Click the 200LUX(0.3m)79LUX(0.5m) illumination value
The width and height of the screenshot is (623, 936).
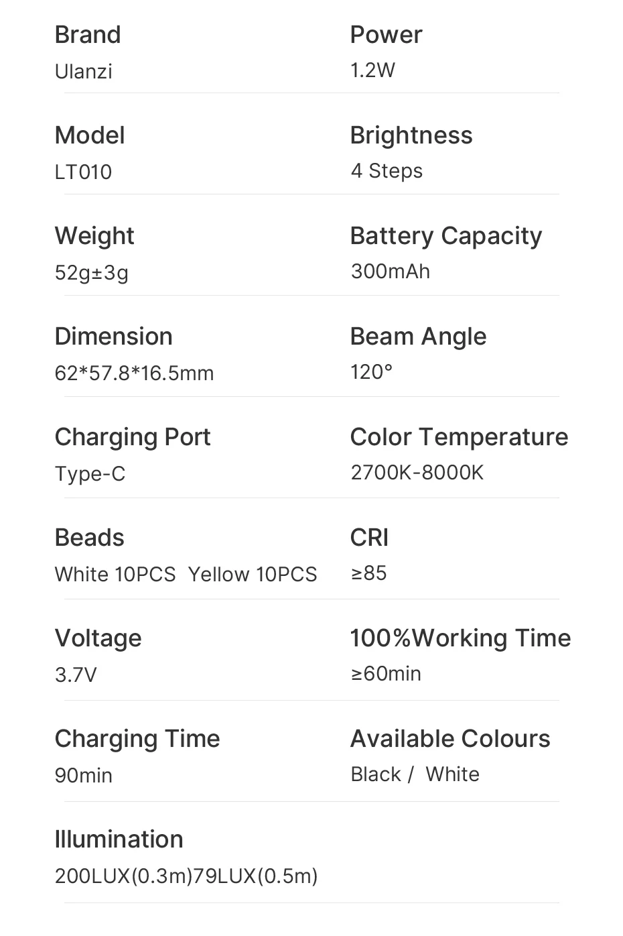(186, 876)
